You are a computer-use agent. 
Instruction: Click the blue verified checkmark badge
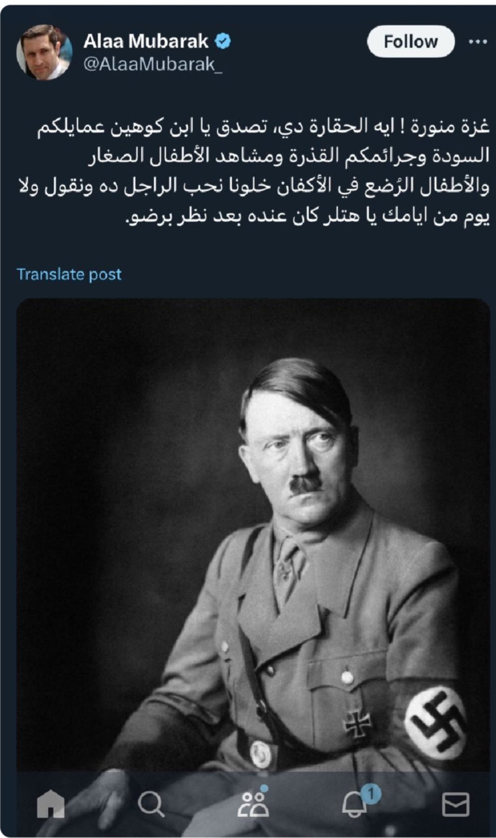(223, 41)
